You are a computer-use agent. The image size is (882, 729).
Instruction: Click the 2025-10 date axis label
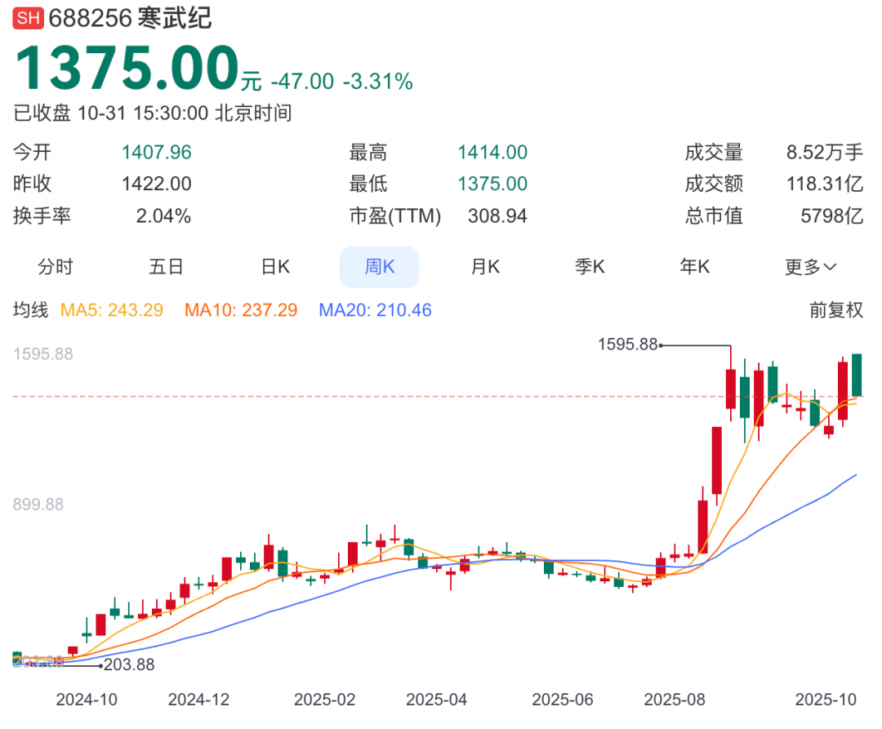click(x=826, y=700)
